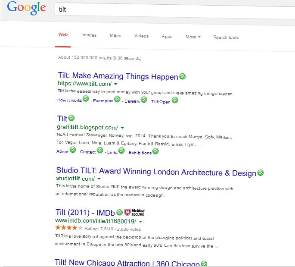Open the graffitilt Tilt result title

[x=62, y=119]
